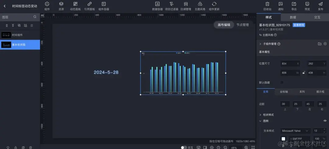Screen dimensions: 329x149
Task: Click the ungroup layers icon
Action: coord(26,25)
